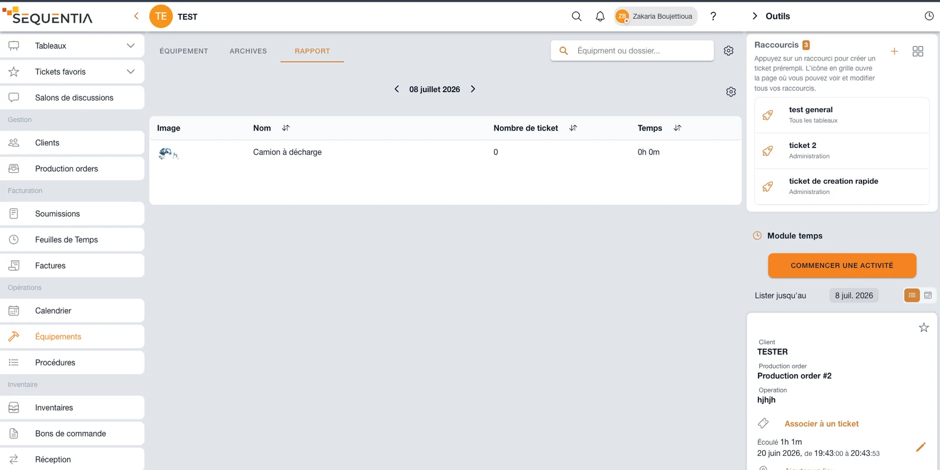Image resolution: width=940 pixels, height=470 pixels.
Task: Open the Calendrier page
Action: tap(72, 311)
